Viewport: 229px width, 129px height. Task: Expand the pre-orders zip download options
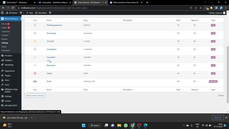[32, 118]
